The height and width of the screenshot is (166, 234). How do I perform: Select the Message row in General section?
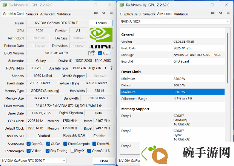click(172, 55)
